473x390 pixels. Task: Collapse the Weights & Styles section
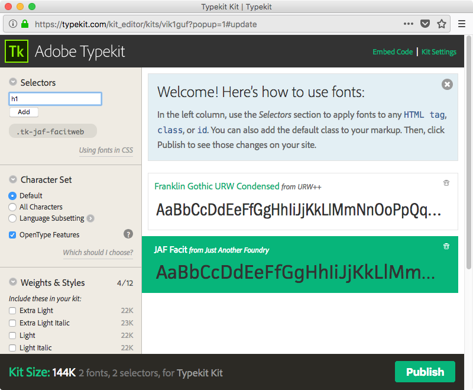(13, 282)
